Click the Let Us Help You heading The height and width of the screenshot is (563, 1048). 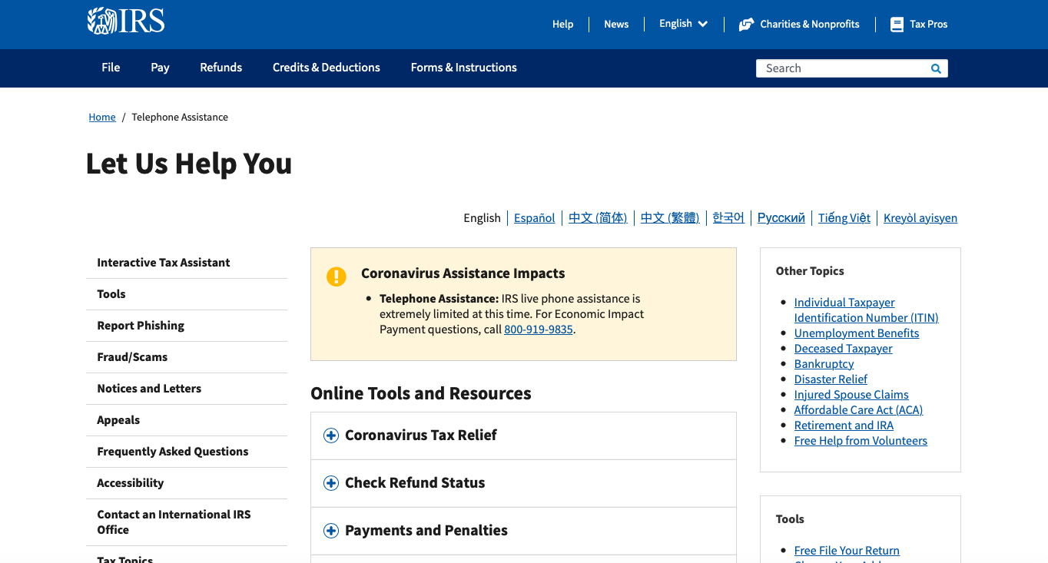[x=189, y=164]
